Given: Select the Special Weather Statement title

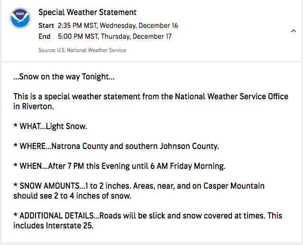Looking at the screenshot, I should coord(87,12).
